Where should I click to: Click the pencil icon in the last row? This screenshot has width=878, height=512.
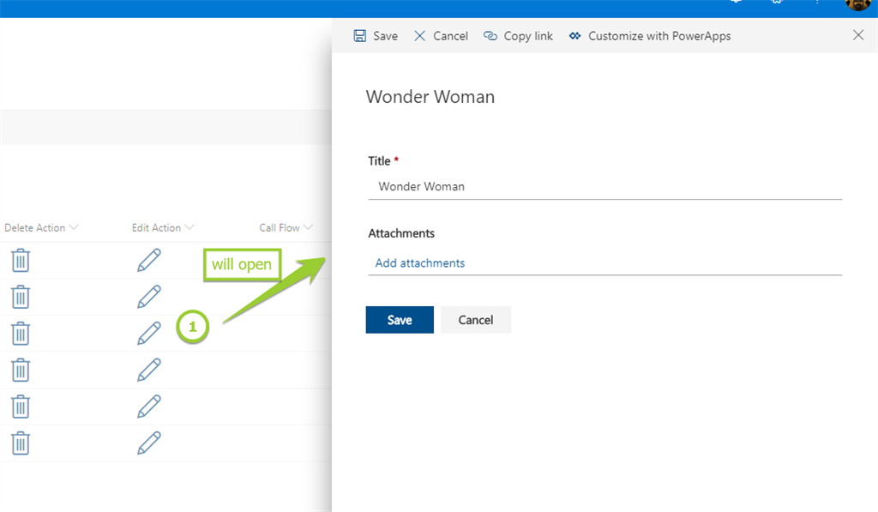pyautogui.click(x=149, y=443)
